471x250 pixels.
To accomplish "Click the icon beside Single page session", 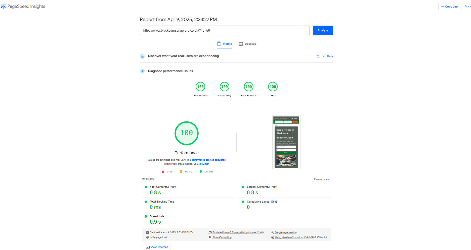I will [273, 232].
